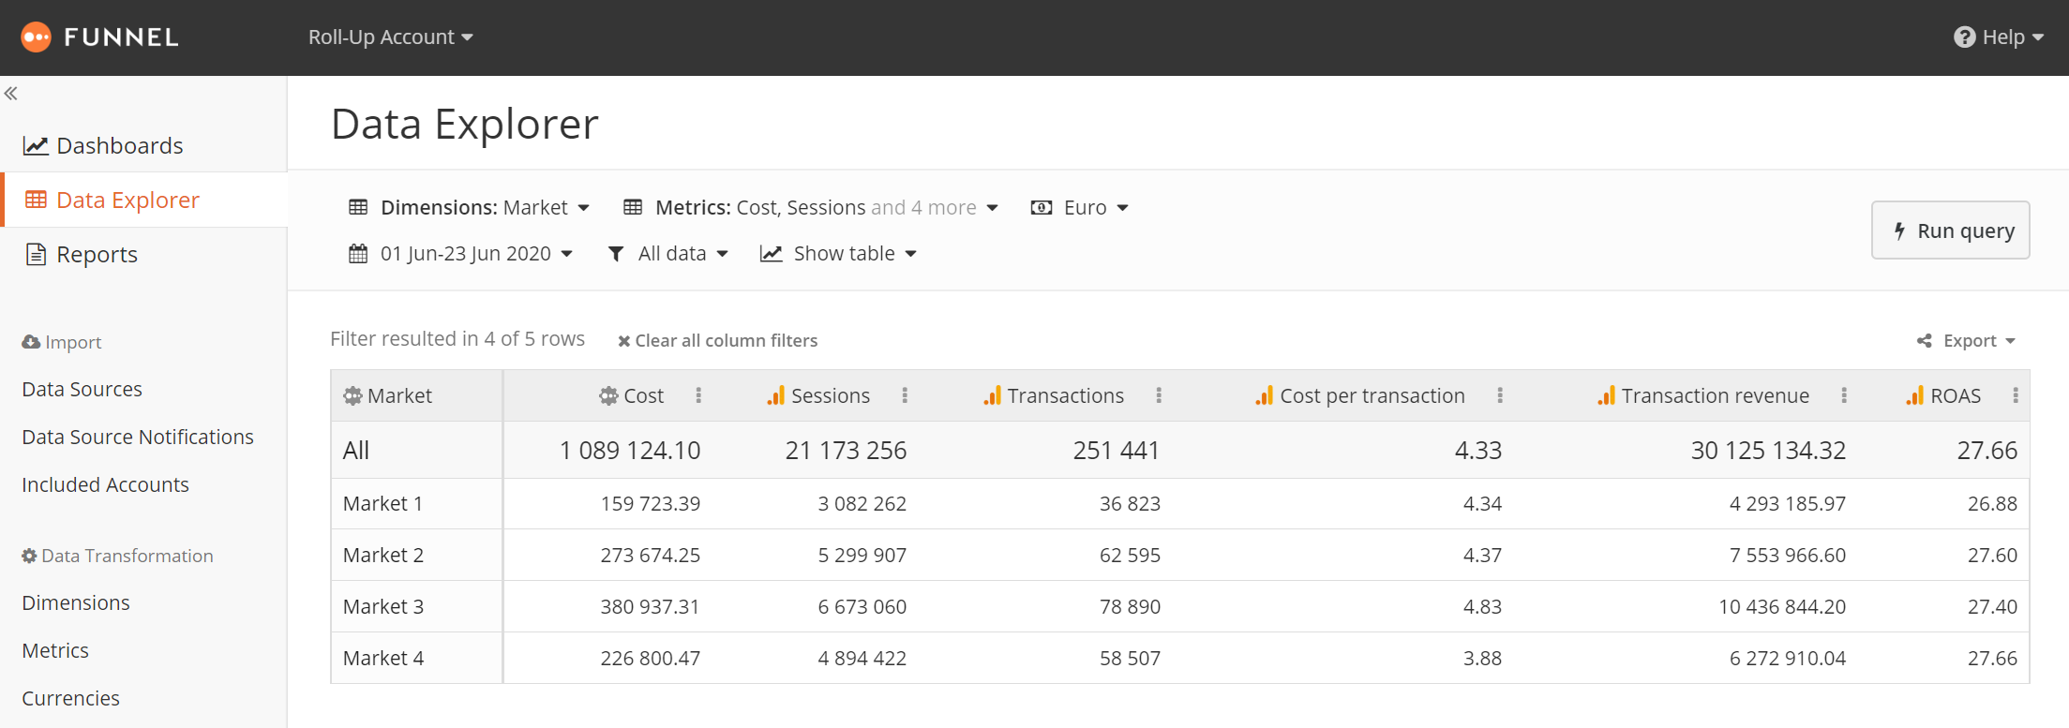
Task: Open Transactions column three-dot menu
Action: 1159,395
